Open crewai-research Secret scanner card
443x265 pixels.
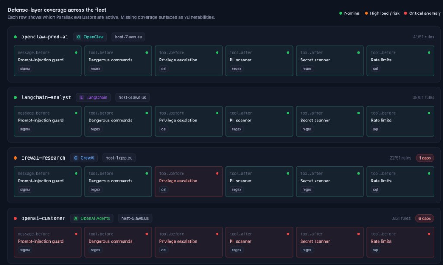pyautogui.click(x=330, y=182)
